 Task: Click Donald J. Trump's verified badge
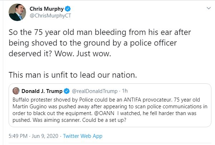[66, 91]
